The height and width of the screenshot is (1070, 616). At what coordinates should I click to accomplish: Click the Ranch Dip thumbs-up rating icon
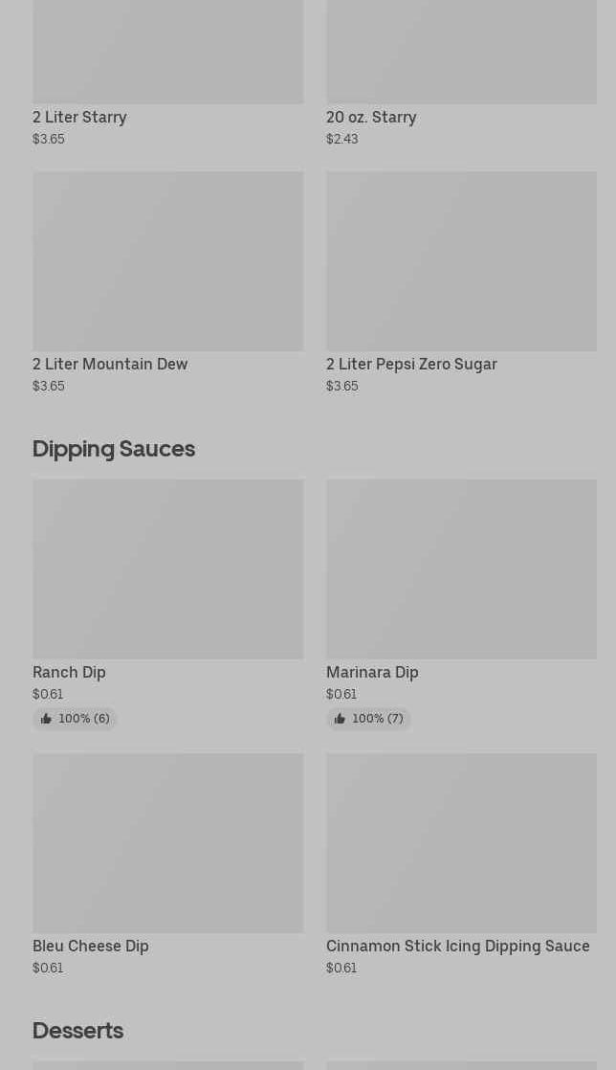[x=46, y=719]
